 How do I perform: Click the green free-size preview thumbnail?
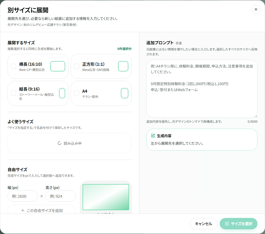[x=106, y=197]
